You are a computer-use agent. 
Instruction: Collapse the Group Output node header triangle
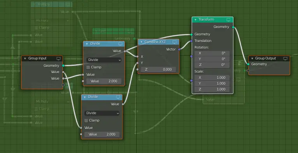pos(252,58)
